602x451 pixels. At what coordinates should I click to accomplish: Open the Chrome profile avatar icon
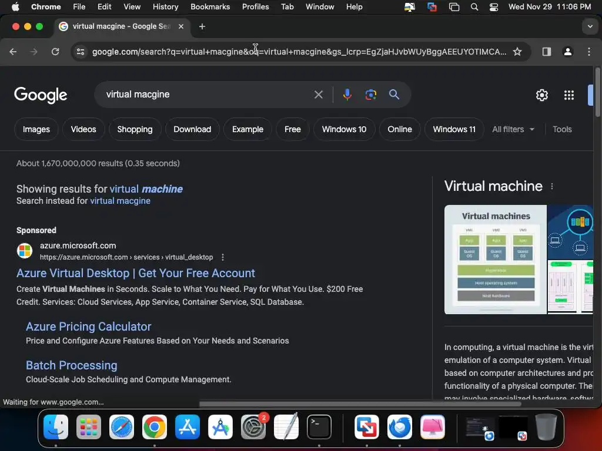(x=567, y=52)
